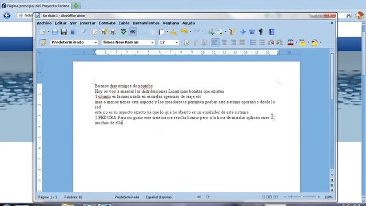Close document with menu bar X
This screenshot has height=206, width=366.
(332, 23)
